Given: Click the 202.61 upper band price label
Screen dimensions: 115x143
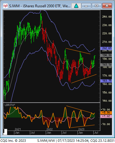Looking at the screenshot, I should tap(106, 48).
